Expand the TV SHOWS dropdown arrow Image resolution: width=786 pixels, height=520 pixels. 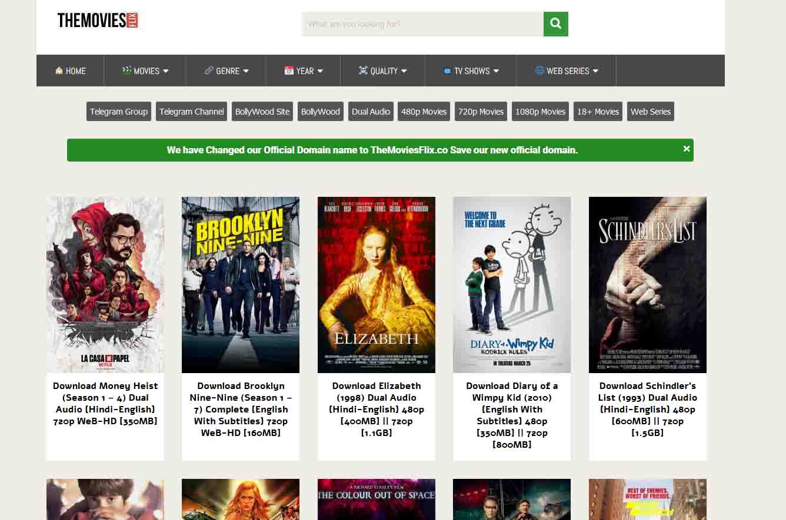click(496, 71)
